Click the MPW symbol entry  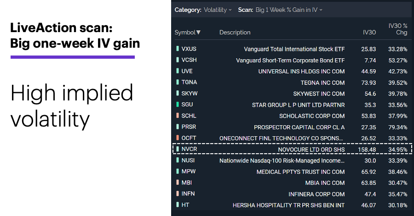coord(189,172)
